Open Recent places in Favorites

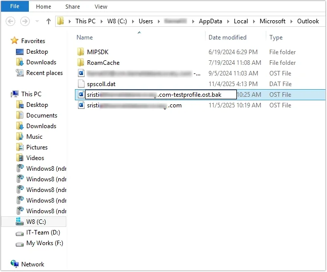click(x=44, y=73)
